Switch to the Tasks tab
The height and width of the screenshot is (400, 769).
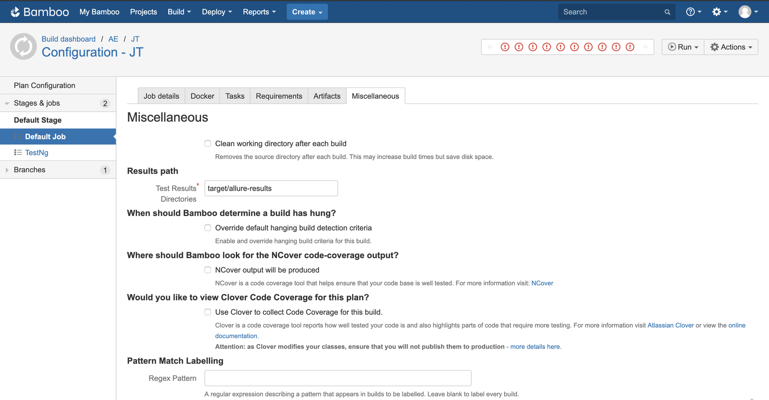pyautogui.click(x=235, y=96)
